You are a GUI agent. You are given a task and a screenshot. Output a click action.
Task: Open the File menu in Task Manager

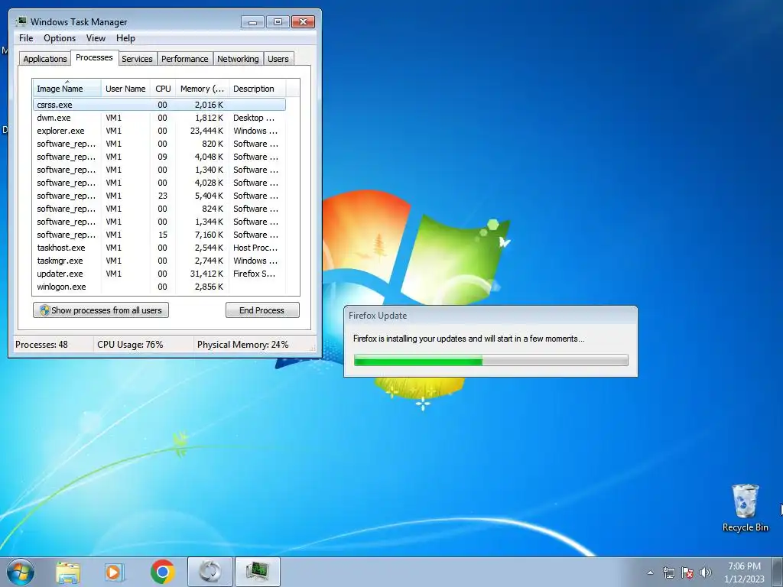[x=26, y=38]
